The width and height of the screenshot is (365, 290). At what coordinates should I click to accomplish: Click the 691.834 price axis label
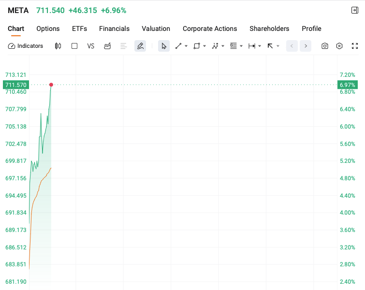click(16, 213)
